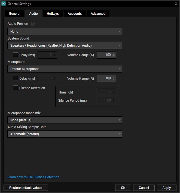Click the Cancel button
This screenshot has width=180, height=193.
point(144,188)
